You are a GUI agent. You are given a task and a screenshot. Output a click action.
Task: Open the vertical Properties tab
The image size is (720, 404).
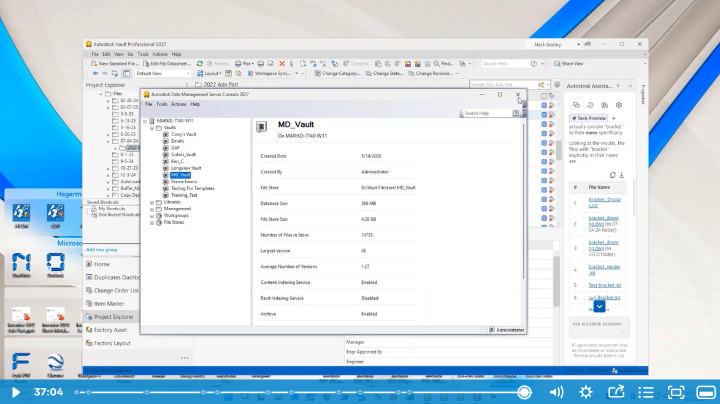click(643, 94)
